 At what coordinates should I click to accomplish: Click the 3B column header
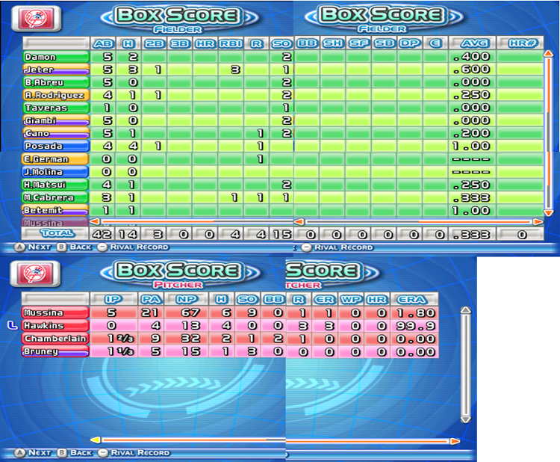180,43
